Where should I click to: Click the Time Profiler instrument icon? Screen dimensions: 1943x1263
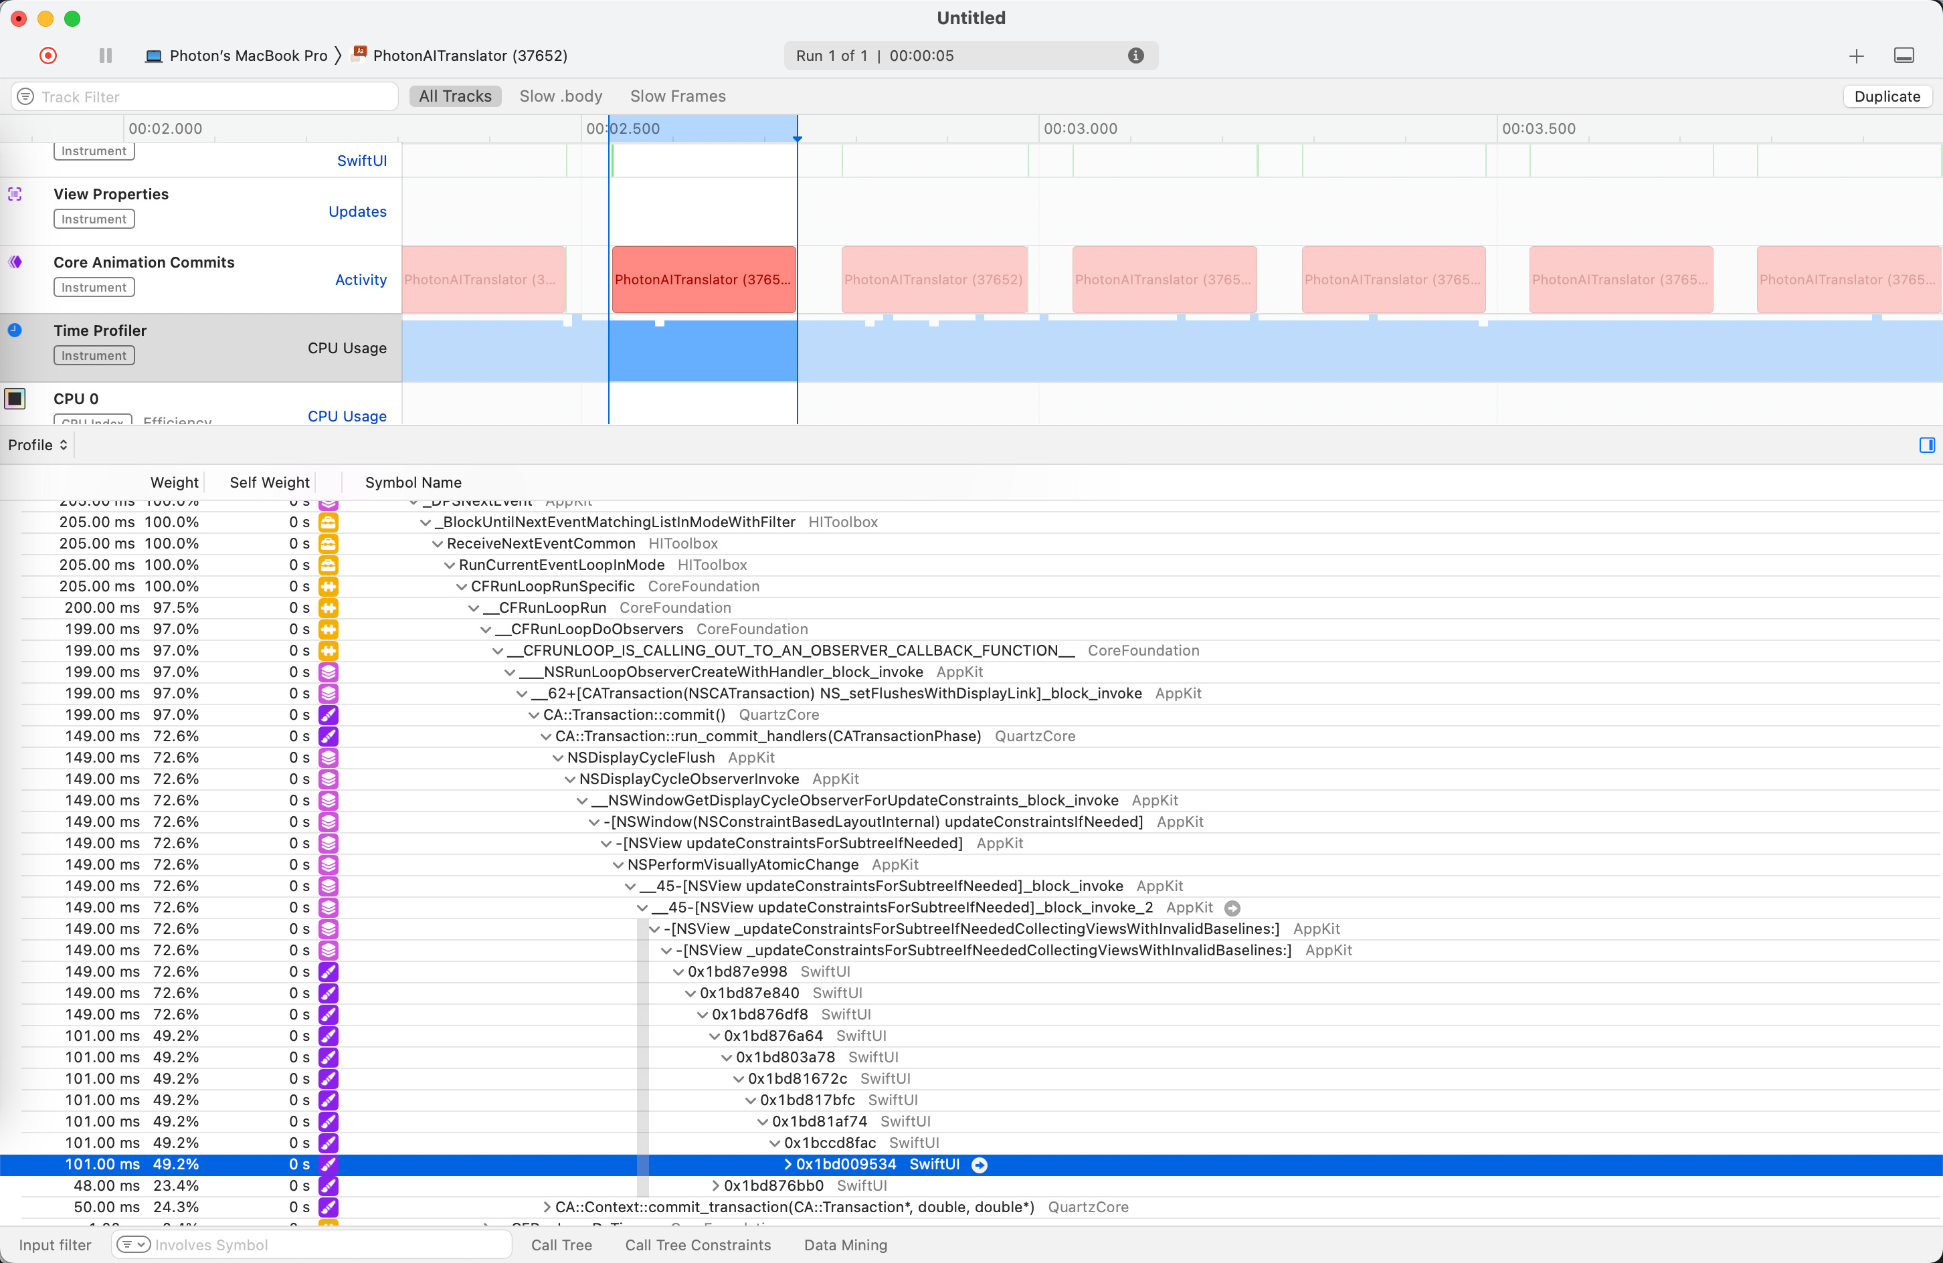pos(15,330)
